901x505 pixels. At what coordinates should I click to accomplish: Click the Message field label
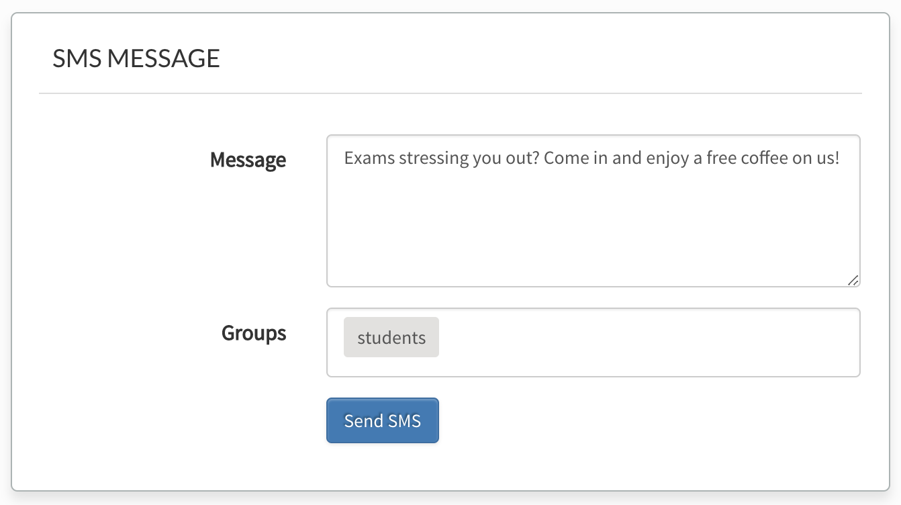pos(247,160)
